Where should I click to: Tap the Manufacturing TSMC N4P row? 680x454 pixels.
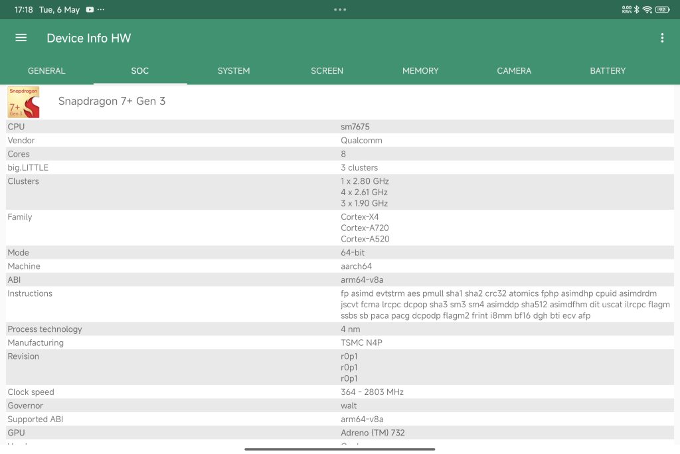click(x=340, y=342)
